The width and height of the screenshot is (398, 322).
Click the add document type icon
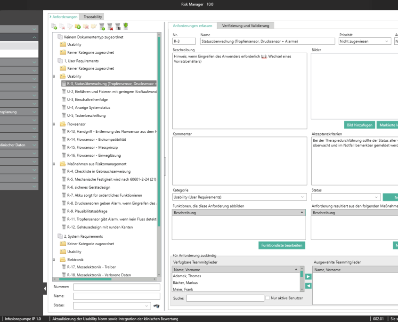55,27
